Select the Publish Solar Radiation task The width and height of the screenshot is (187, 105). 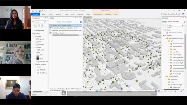coord(66,33)
